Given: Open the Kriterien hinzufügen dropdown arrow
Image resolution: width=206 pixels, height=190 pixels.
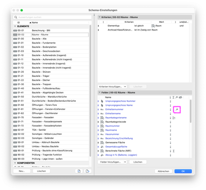Looking at the screenshot, I should 125,87.
